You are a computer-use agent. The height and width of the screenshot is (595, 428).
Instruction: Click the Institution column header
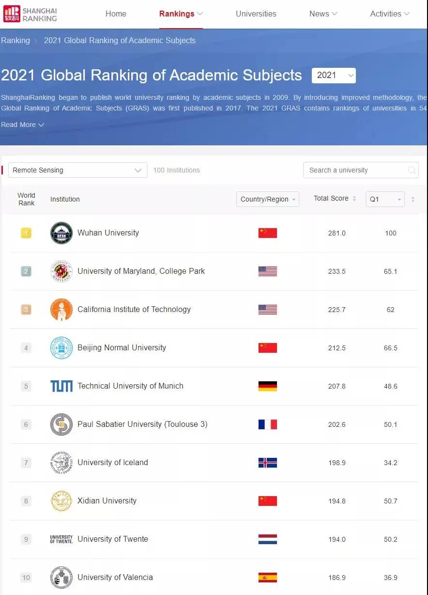tap(65, 199)
